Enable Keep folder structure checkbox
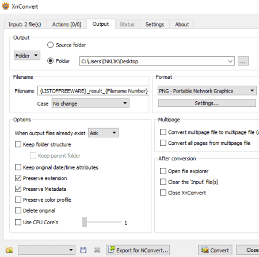259x257 pixels. (18, 144)
